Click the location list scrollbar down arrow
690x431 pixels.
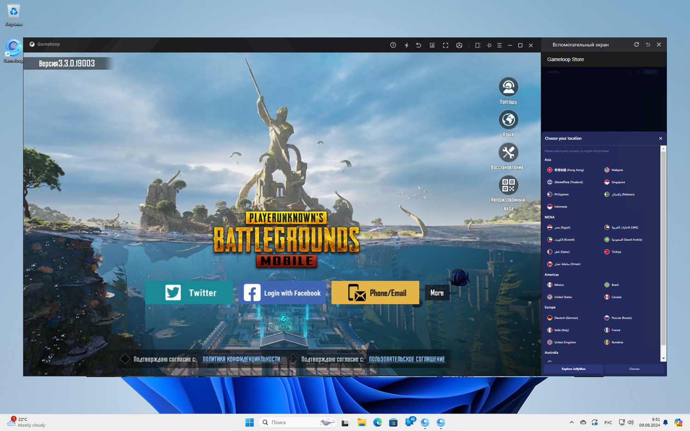[x=663, y=358]
